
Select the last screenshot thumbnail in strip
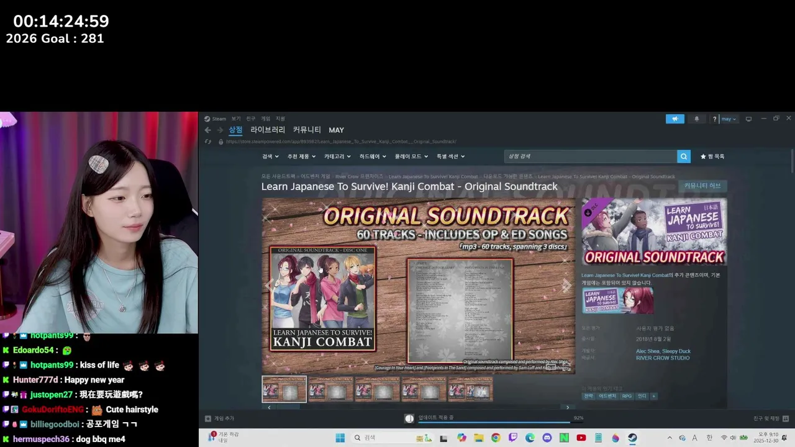tap(470, 389)
